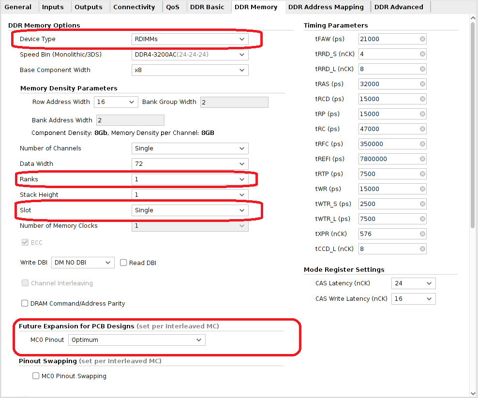Clear the tRAS (ps) field value

(x=422, y=84)
